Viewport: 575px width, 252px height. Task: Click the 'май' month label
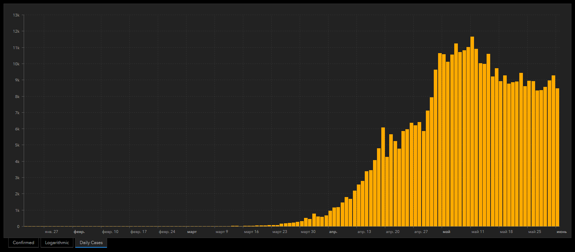[x=446, y=232]
